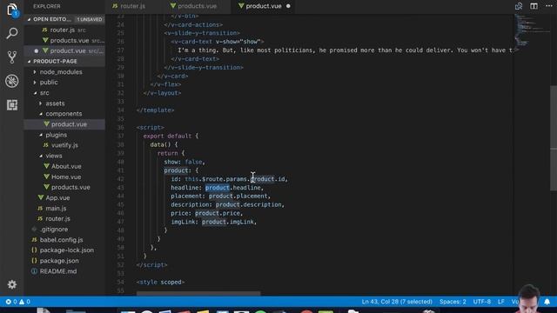Click the Ln 43, Col 28 cursor position indicator
This screenshot has height=313, width=557.
pos(397,302)
